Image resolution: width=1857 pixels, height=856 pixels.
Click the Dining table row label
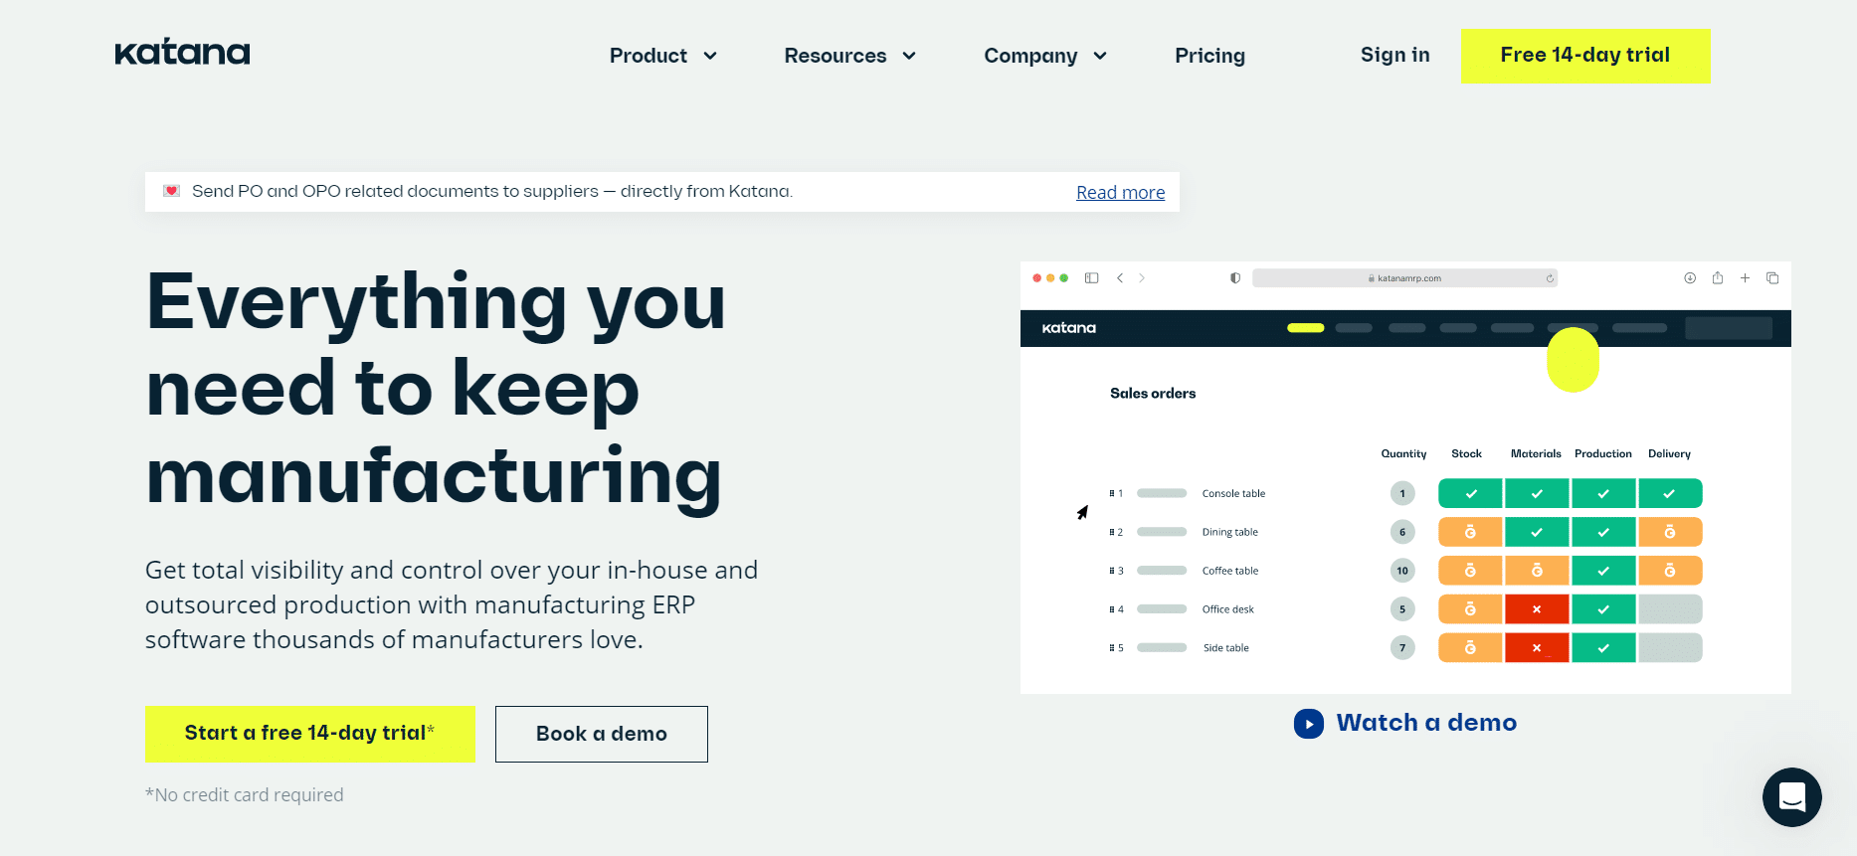pos(1229,532)
